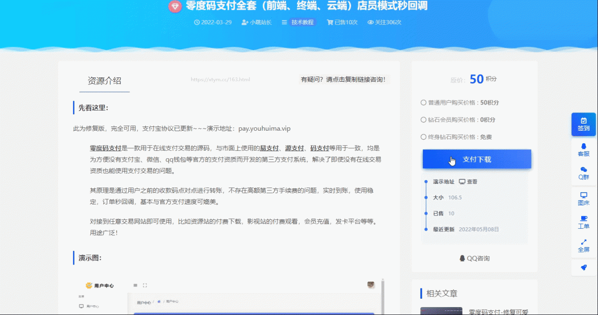Copy link via 有疑问？请点击复制链接咨询
The width and height of the screenshot is (598, 315).
pyautogui.click(x=343, y=79)
